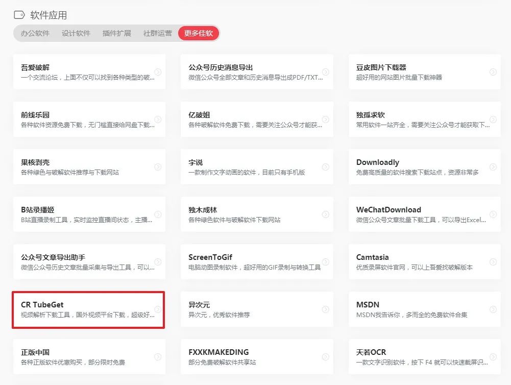Open the 豆皮图片下载器 title link
The height and width of the screenshot is (385, 511).
(x=381, y=67)
